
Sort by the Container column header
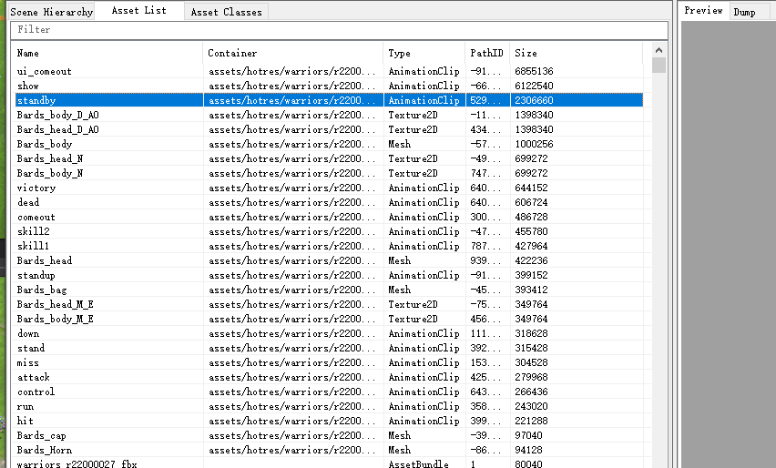[x=293, y=53]
